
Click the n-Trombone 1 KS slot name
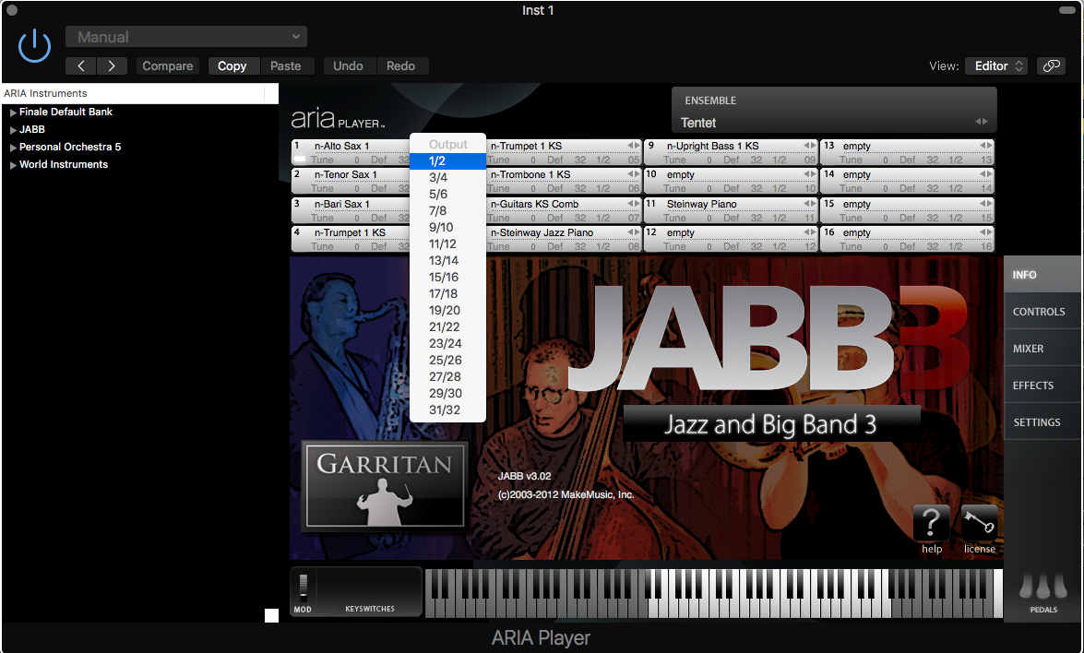pos(530,175)
